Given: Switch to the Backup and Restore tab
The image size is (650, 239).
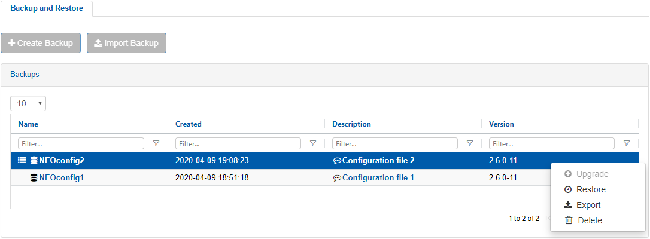Looking at the screenshot, I should tap(47, 8).
